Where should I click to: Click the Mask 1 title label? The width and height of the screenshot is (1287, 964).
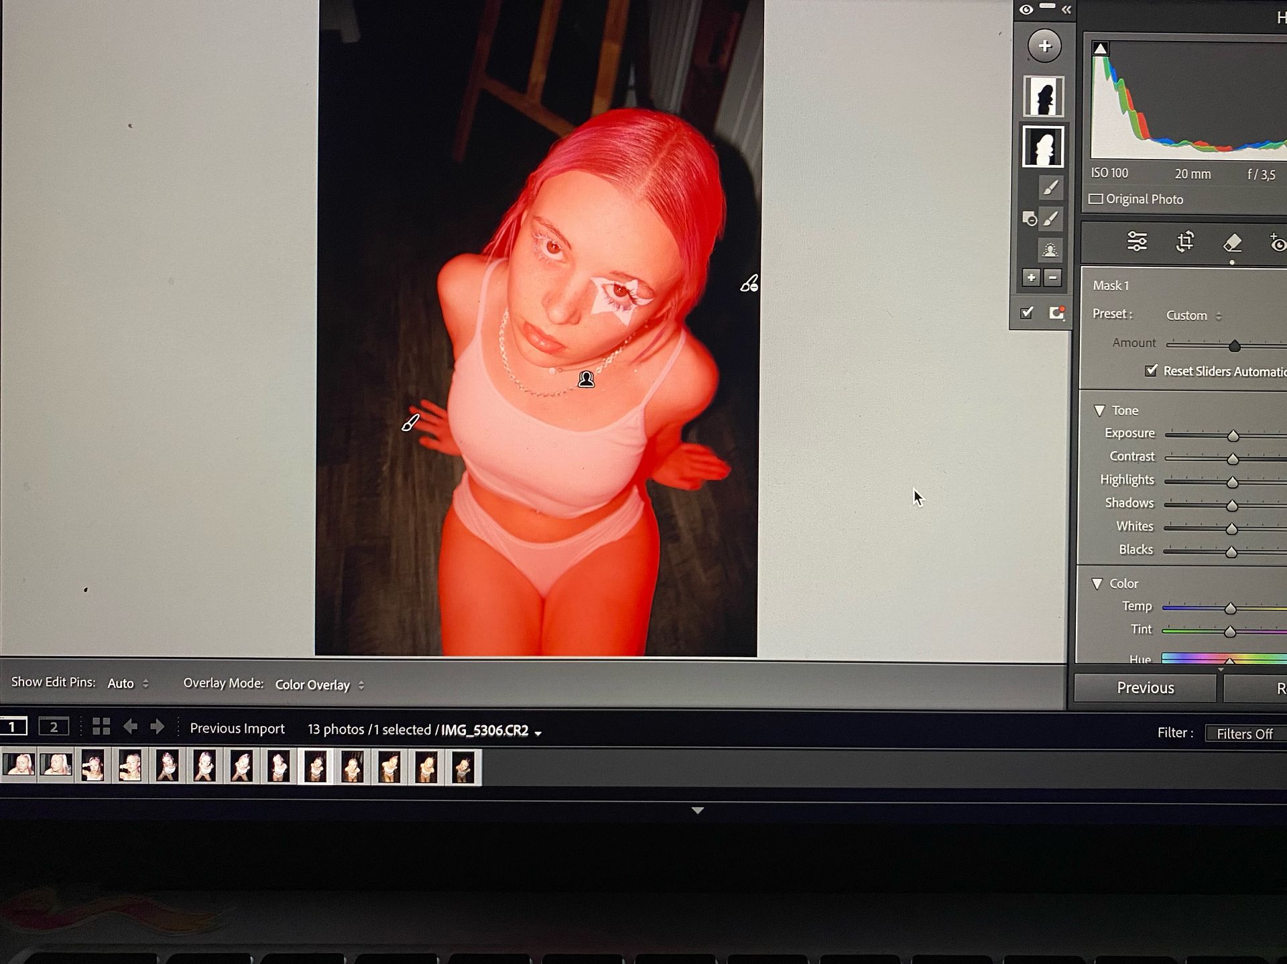[1111, 286]
